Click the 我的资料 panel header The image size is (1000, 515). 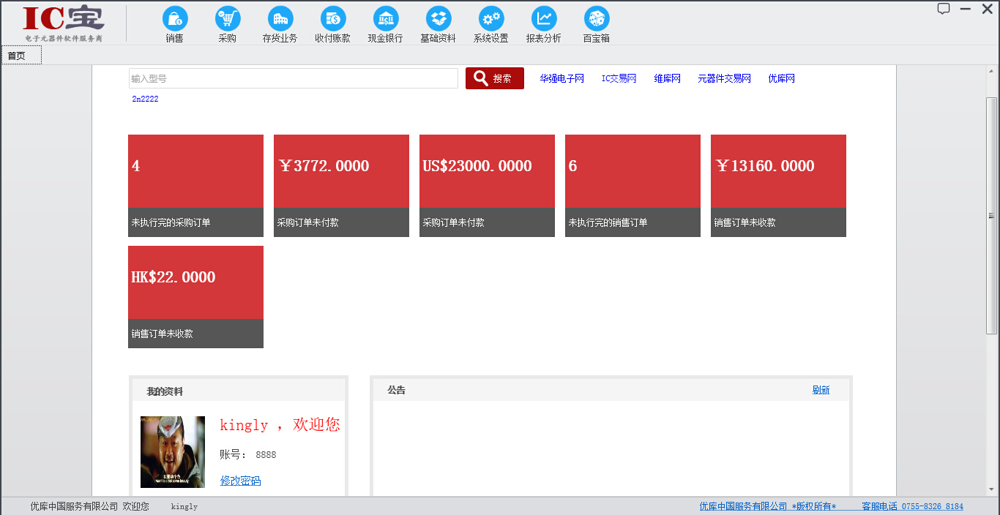pyautogui.click(x=239, y=391)
